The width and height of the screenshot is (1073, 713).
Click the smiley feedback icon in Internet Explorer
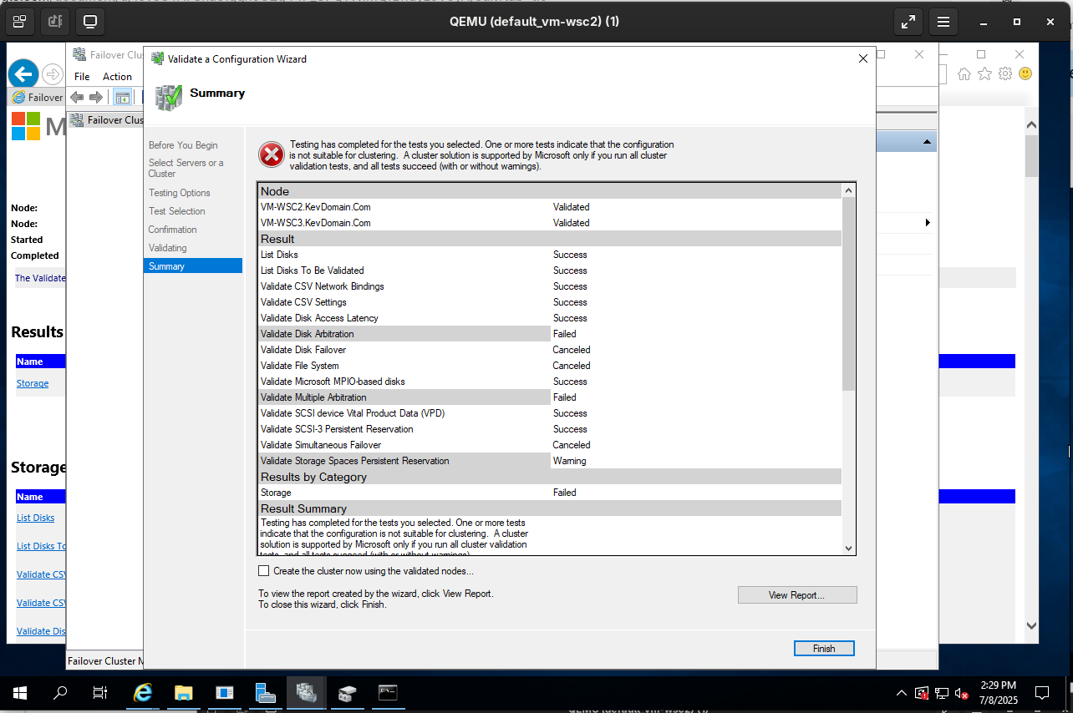[x=1025, y=73]
